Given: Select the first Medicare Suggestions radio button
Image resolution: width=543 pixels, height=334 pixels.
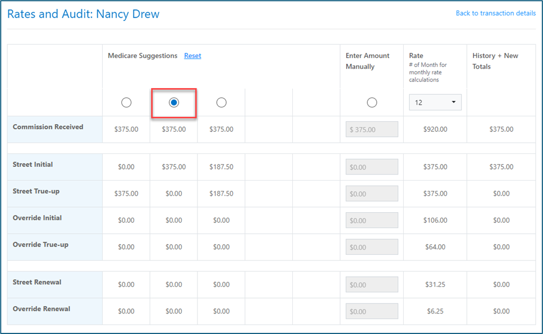Looking at the screenshot, I should [x=126, y=102].
